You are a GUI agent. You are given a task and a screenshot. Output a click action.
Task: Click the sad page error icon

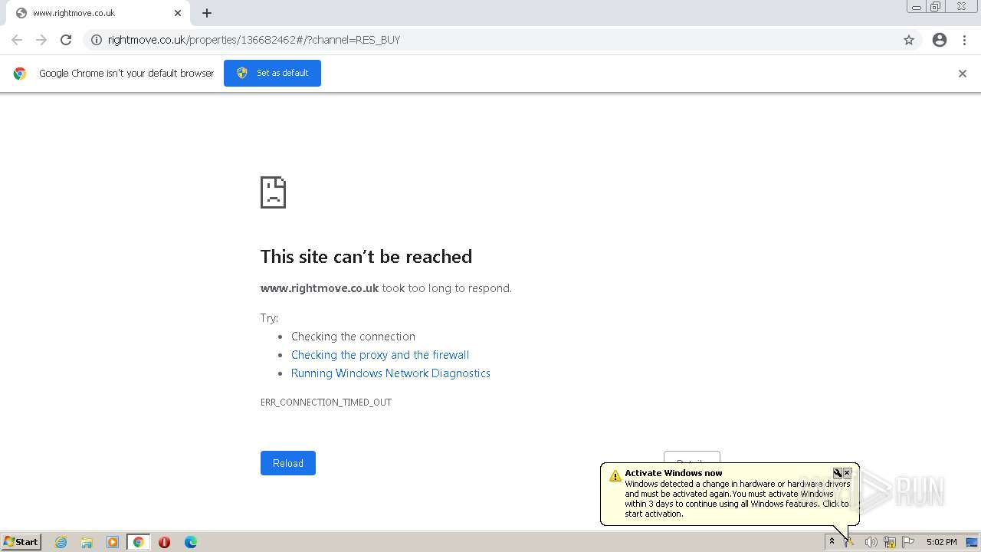(273, 192)
